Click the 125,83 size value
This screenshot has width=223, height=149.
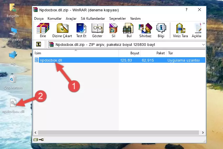[126, 60]
